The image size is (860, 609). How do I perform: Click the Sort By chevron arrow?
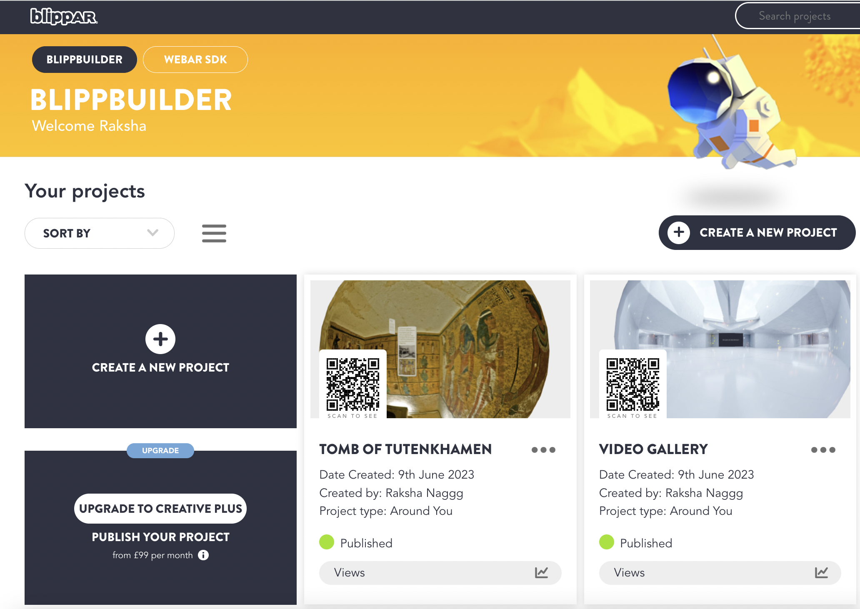pos(153,233)
